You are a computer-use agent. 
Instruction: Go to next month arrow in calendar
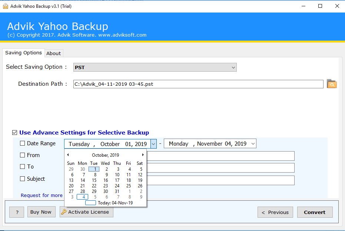143,155
